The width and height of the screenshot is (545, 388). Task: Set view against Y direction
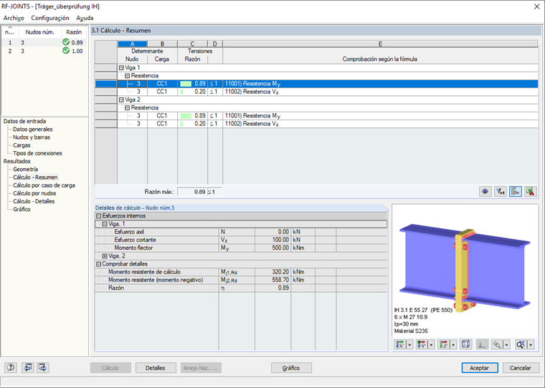point(422,344)
